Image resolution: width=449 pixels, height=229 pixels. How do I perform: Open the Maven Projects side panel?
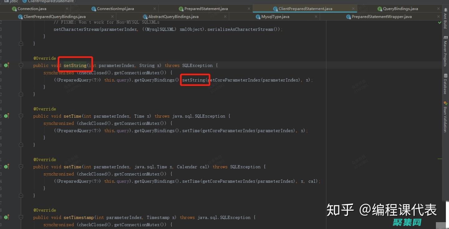pos(445,51)
